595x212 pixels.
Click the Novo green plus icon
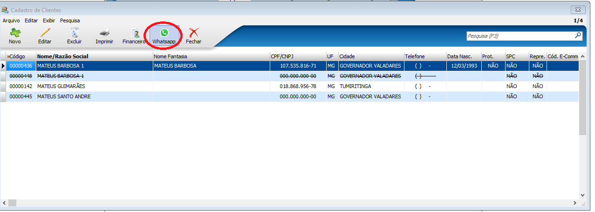point(15,33)
